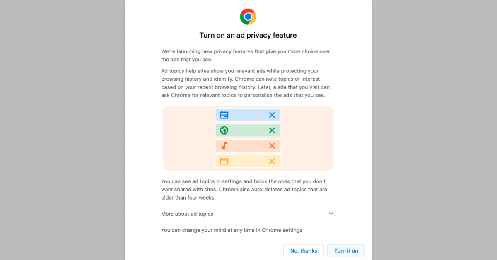Click the yellow film clapperboard icon
497x260 pixels.
point(224,161)
